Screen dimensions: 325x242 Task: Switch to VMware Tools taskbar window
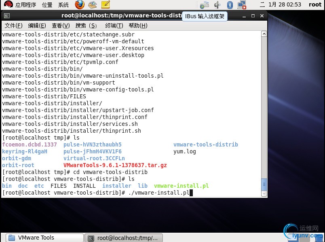(44, 238)
